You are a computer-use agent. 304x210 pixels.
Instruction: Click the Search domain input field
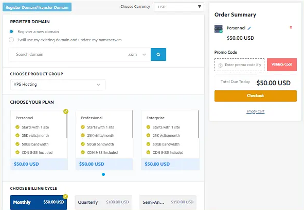click(68, 55)
